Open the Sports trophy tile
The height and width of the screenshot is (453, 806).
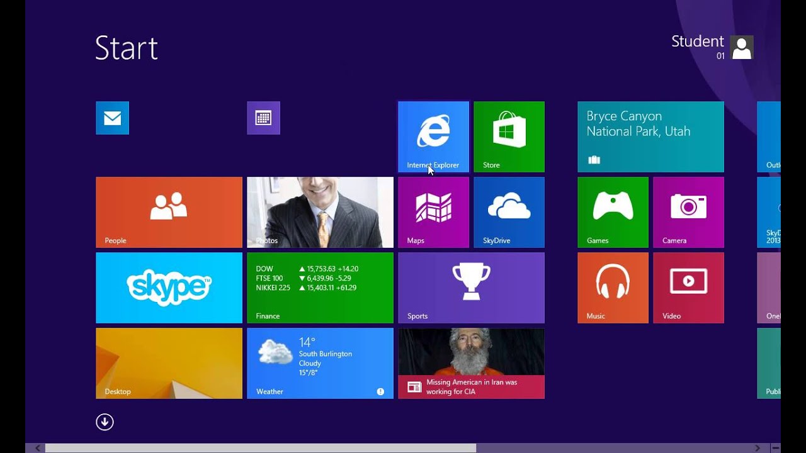click(471, 288)
